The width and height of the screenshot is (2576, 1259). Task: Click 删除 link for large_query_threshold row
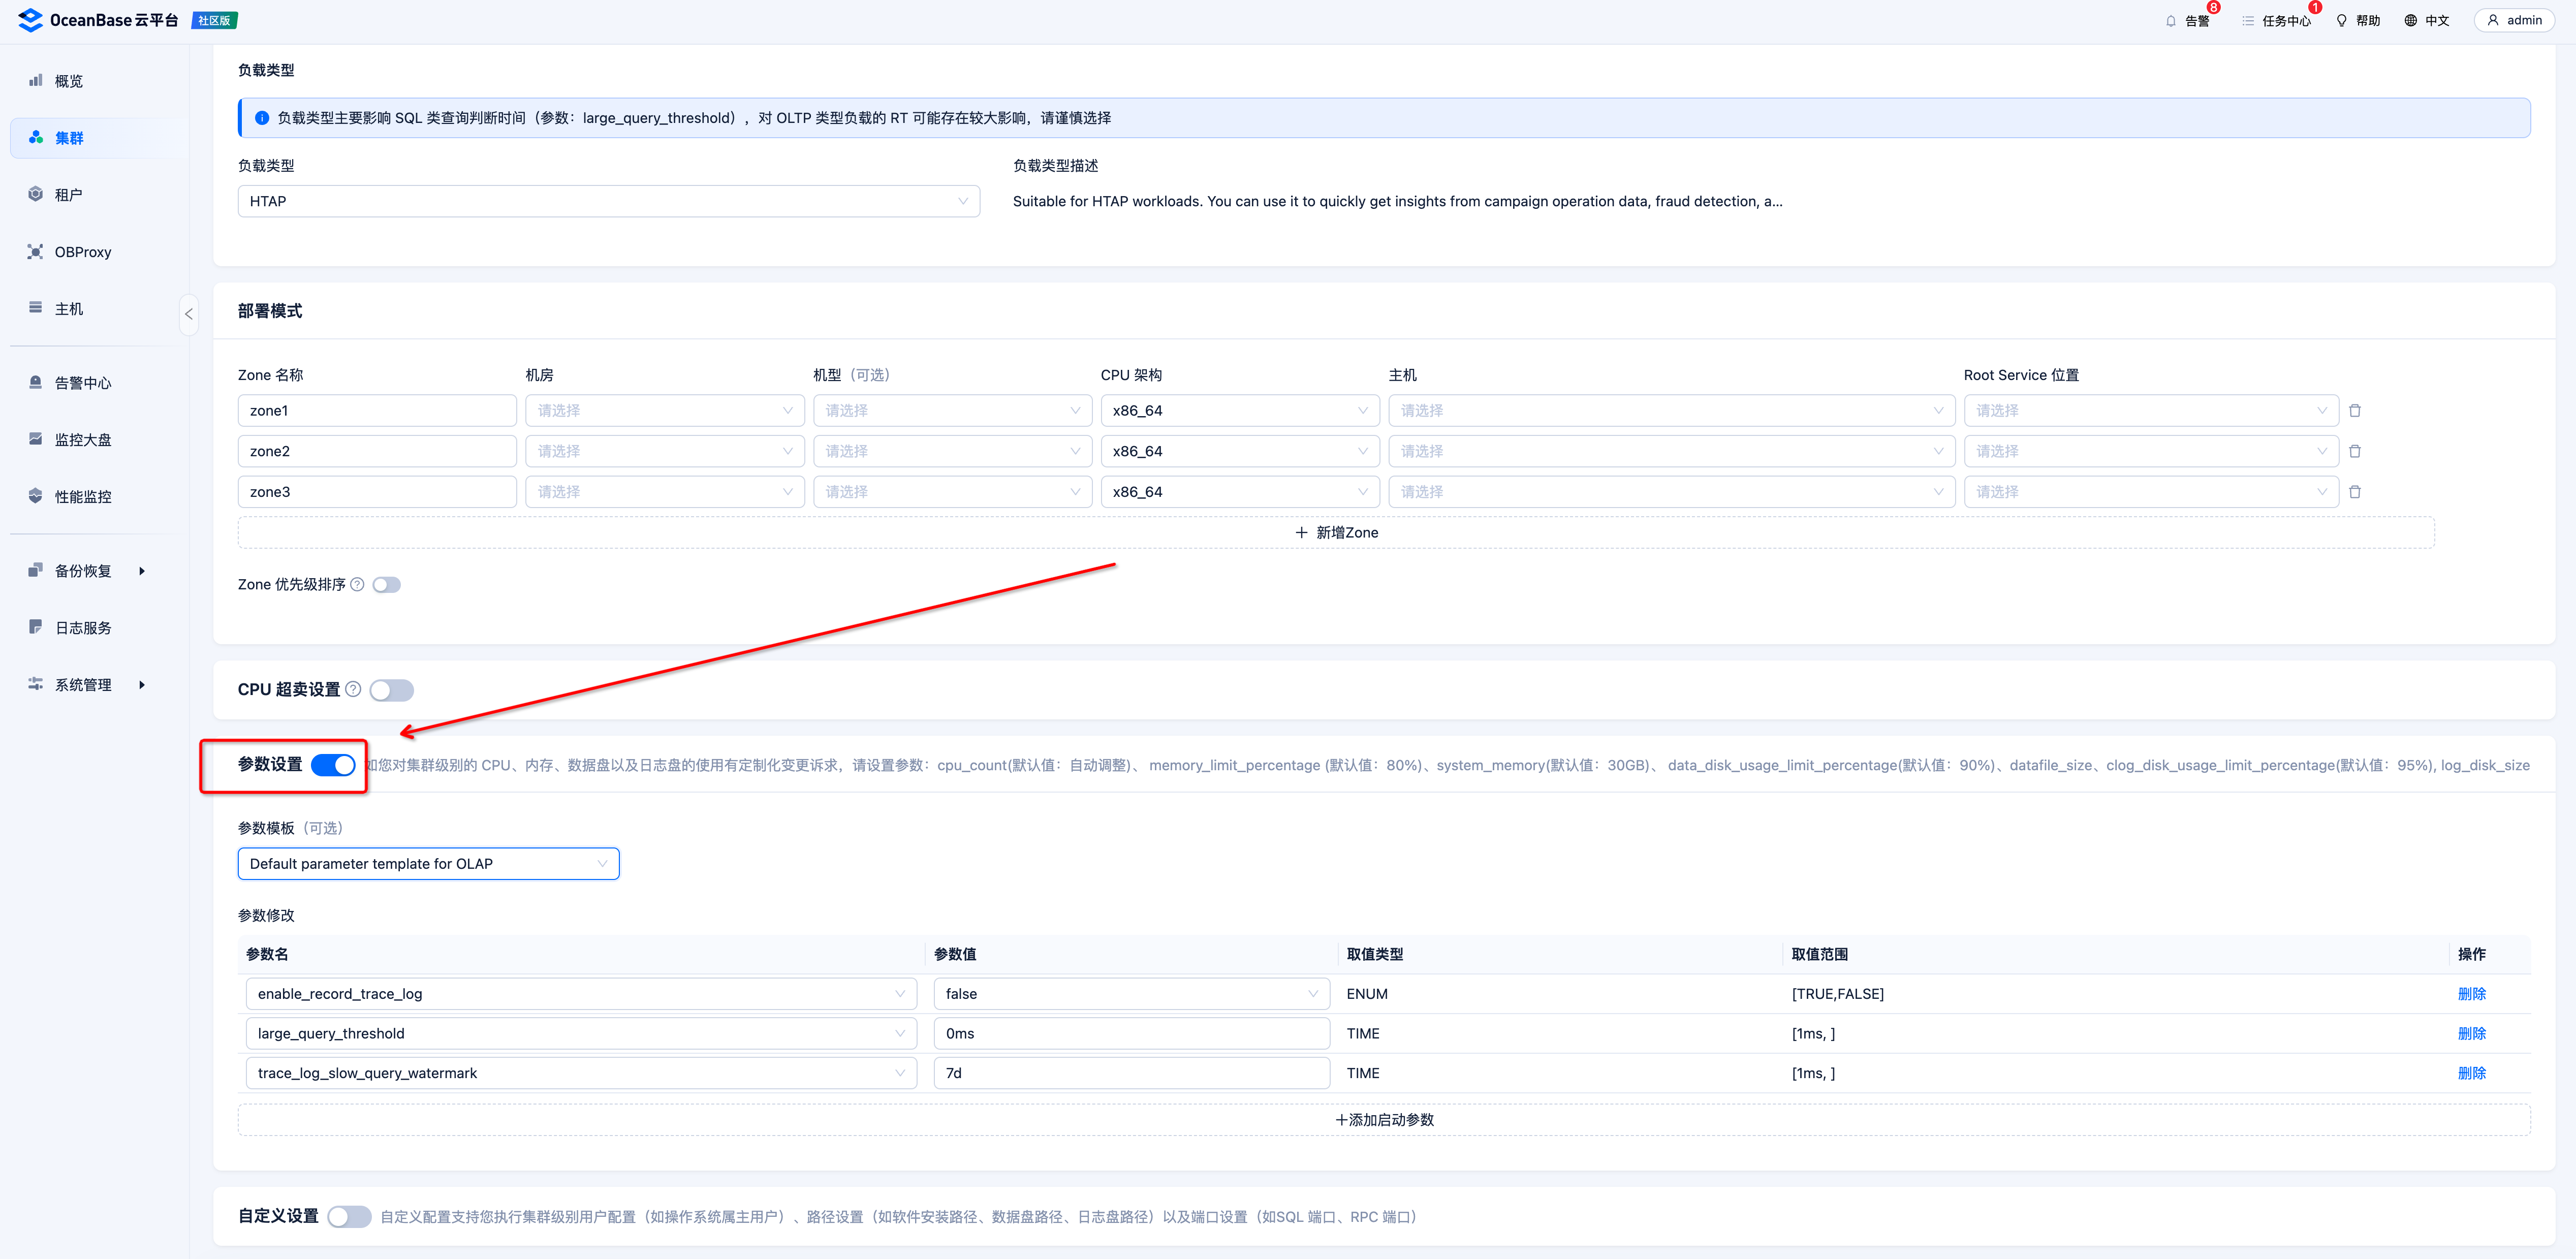tap(2471, 1034)
